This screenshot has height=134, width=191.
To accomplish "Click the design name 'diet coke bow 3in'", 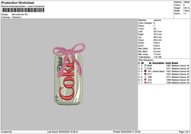I will (20, 15).
